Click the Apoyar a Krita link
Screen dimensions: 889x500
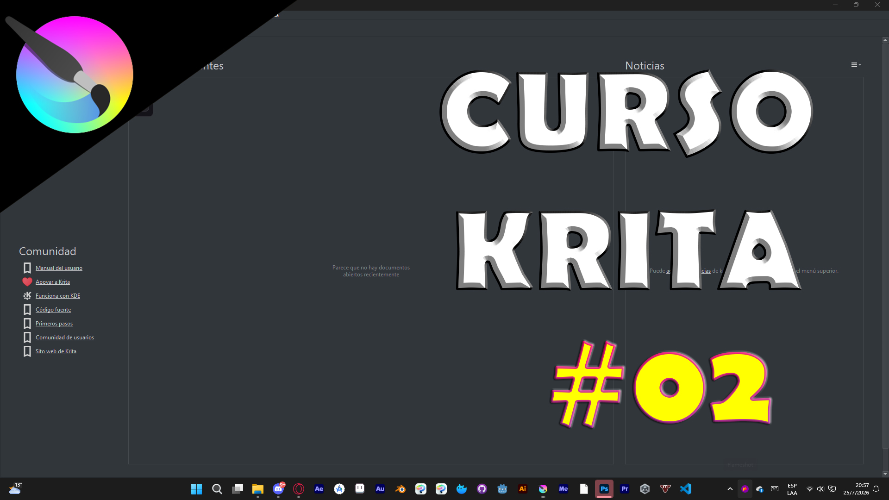tap(53, 282)
